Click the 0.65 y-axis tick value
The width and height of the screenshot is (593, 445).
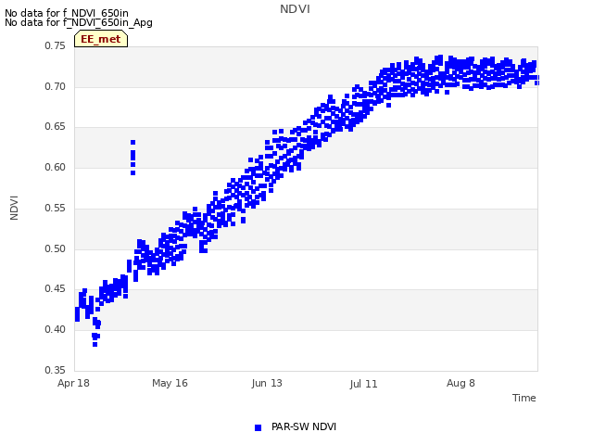click(55, 127)
